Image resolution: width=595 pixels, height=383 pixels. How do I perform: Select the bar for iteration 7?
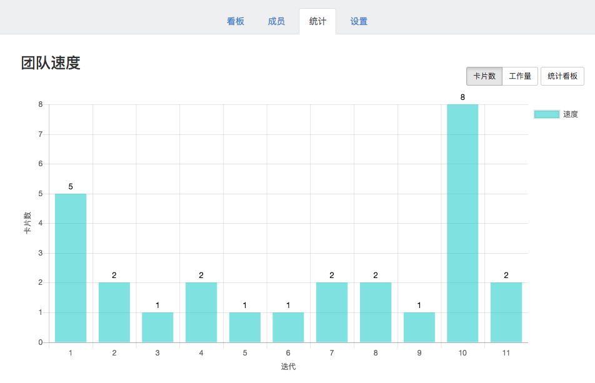tap(332, 312)
